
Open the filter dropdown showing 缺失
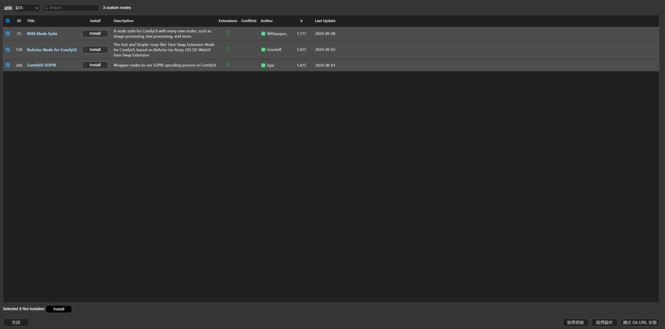point(27,8)
